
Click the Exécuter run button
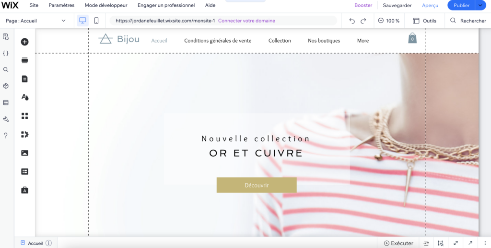coord(398,243)
